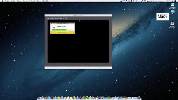Select the Freeagent GoFlex Drive desktop icon
Image resolution: width=178 pixels, height=100 pixels.
[x=172, y=6]
